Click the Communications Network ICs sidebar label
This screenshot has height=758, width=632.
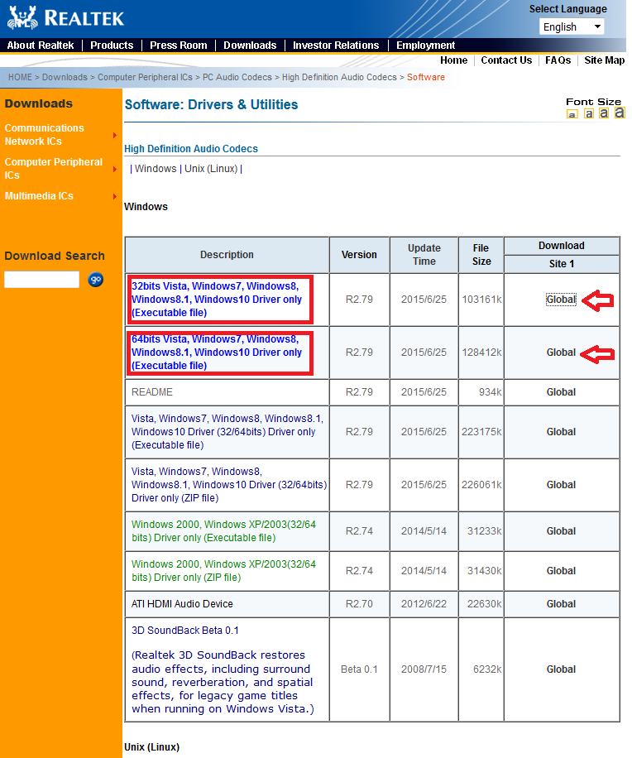[45, 134]
